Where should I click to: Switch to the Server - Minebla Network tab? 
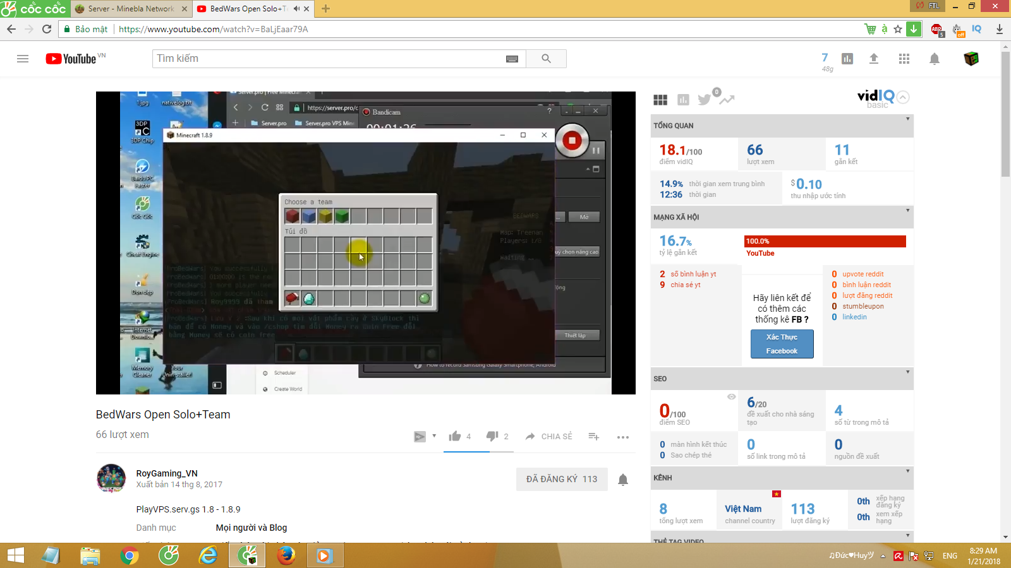tap(131, 9)
